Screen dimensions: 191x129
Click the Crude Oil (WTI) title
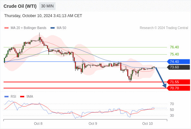pyautogui.click(x=20, y=6)
